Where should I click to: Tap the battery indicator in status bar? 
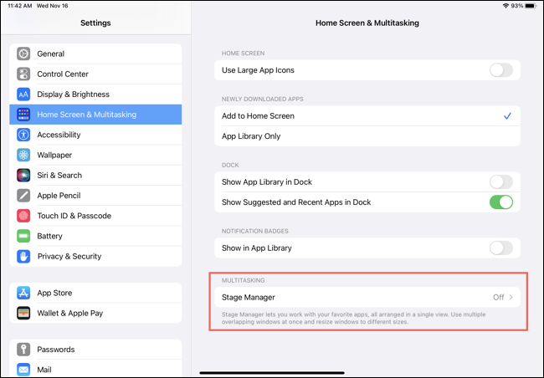point(531,6)
